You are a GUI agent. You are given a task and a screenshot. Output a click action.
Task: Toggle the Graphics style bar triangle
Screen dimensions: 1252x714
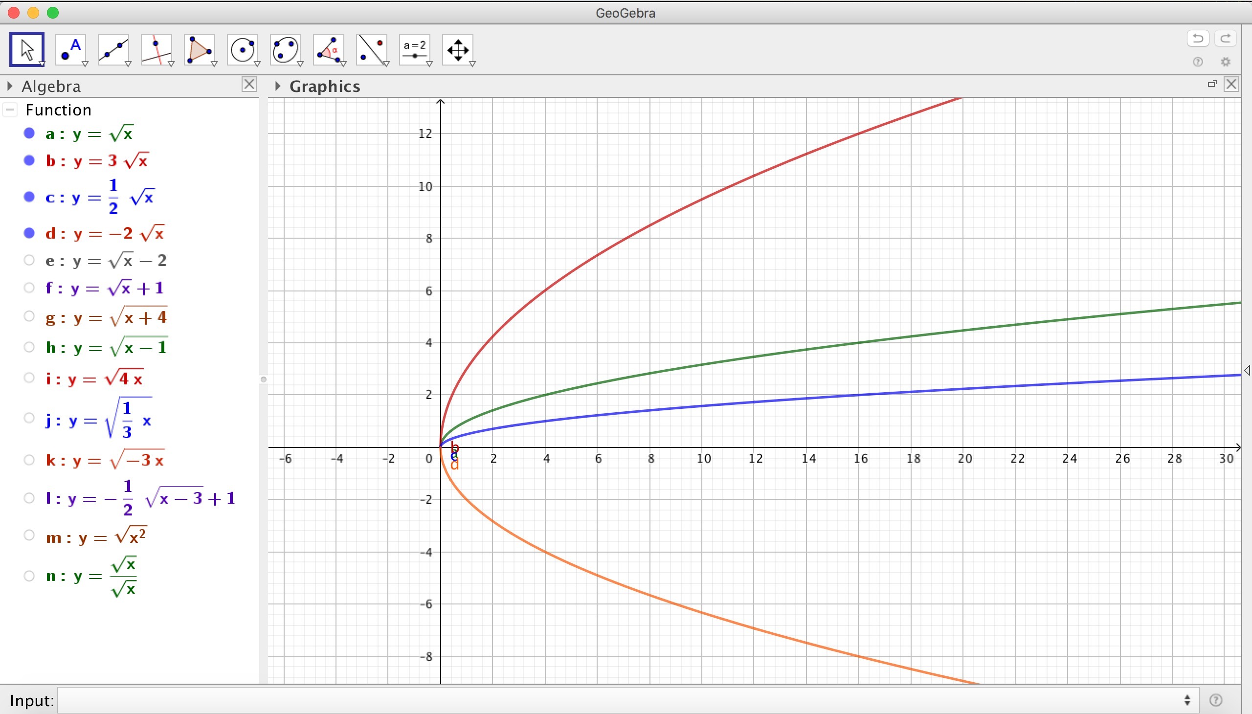(278, 86)
